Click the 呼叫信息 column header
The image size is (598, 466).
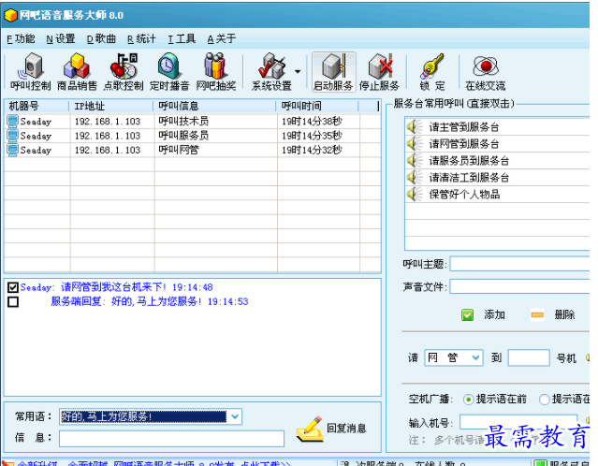coord(214,106)
